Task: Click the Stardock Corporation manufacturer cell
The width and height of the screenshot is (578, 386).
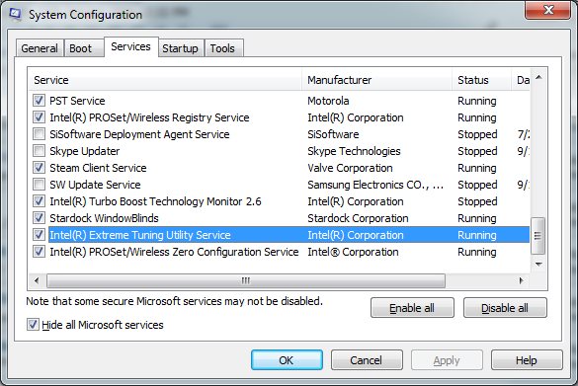Action: coord(358,218)
